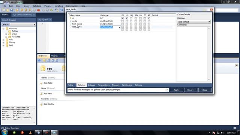Click the key icon beside the id column
Screen dimensions: 240x135
[x=70, y=18]
